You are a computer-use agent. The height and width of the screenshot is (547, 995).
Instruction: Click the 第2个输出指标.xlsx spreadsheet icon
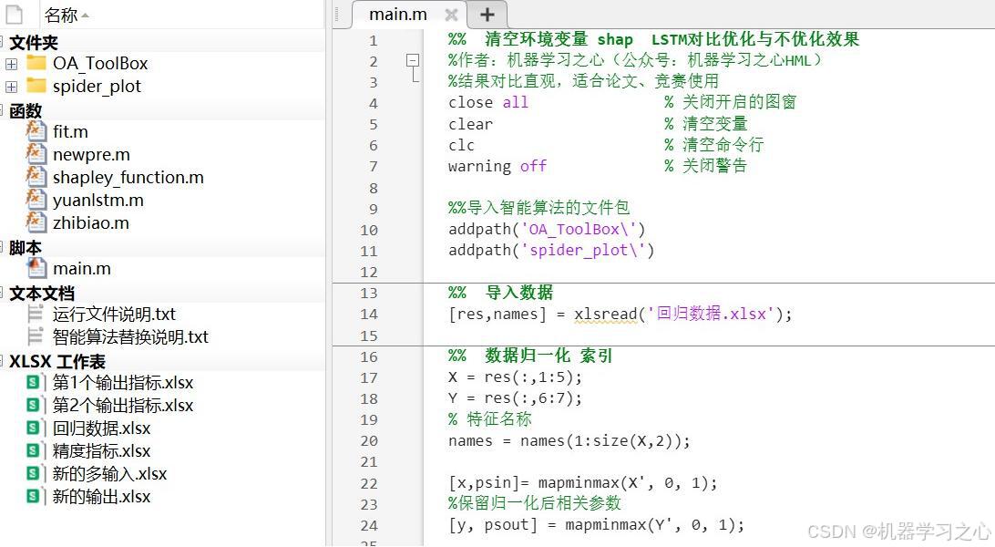(x=35, y=406)
